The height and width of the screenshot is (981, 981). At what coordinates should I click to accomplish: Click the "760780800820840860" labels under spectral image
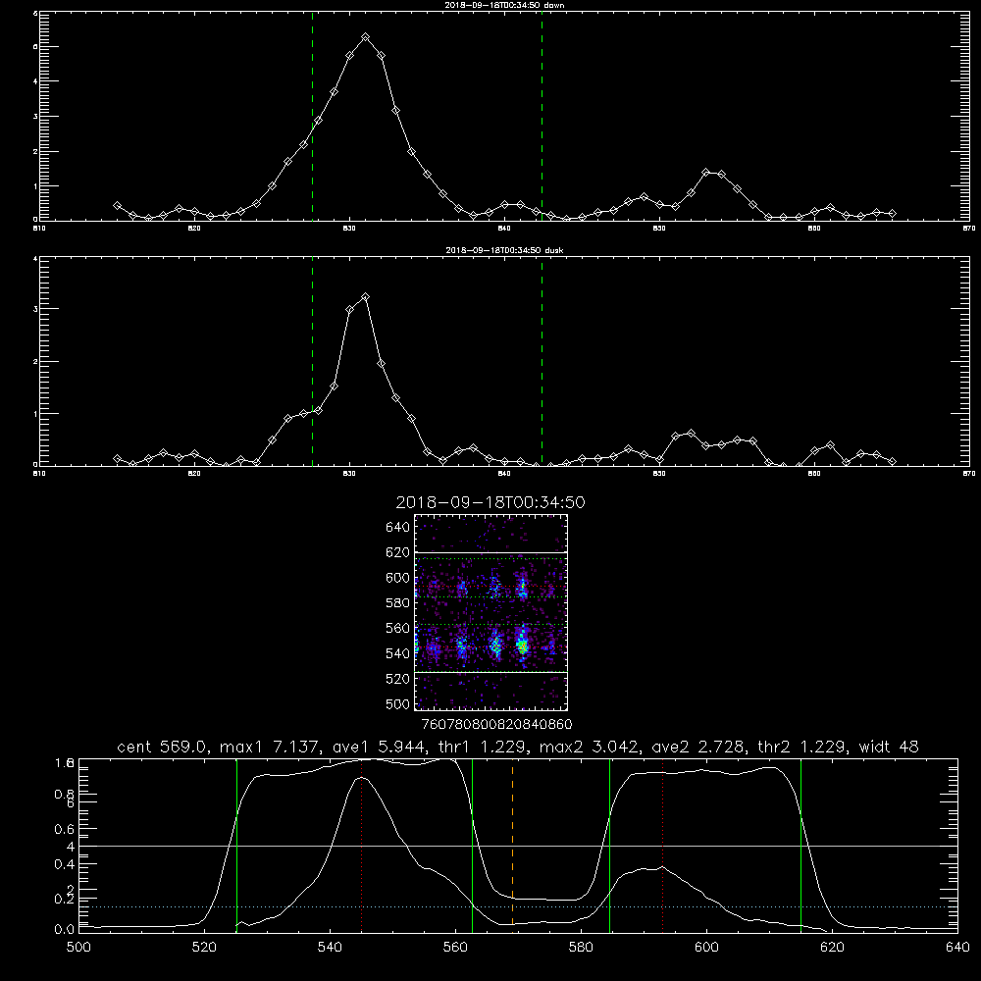497,724
